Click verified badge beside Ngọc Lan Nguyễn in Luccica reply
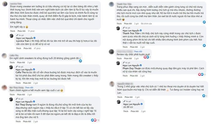Image resolution: width=212 pixels, height=124 pixels. point(35,38)
